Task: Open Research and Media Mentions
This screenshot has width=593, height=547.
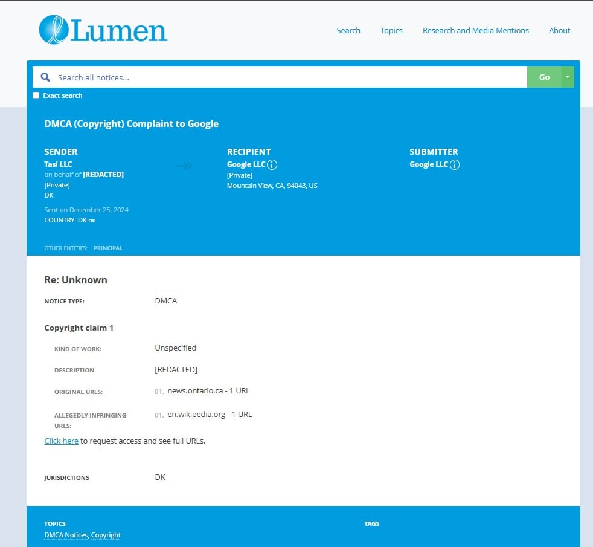Action: point(476,31)
